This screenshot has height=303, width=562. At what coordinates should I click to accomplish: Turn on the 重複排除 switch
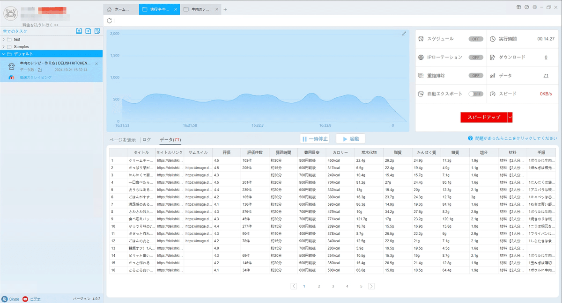coord(476,75)
